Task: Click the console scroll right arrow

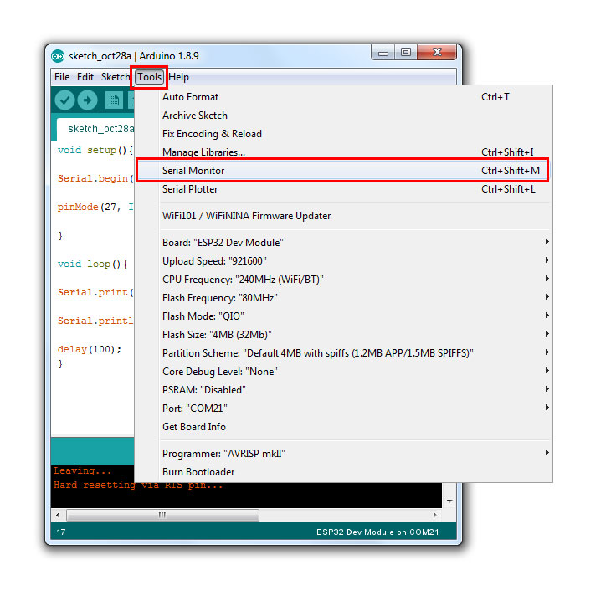Action: (x=435, y=515)
